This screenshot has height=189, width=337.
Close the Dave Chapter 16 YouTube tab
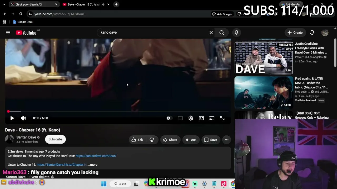[x=108, y=4]
